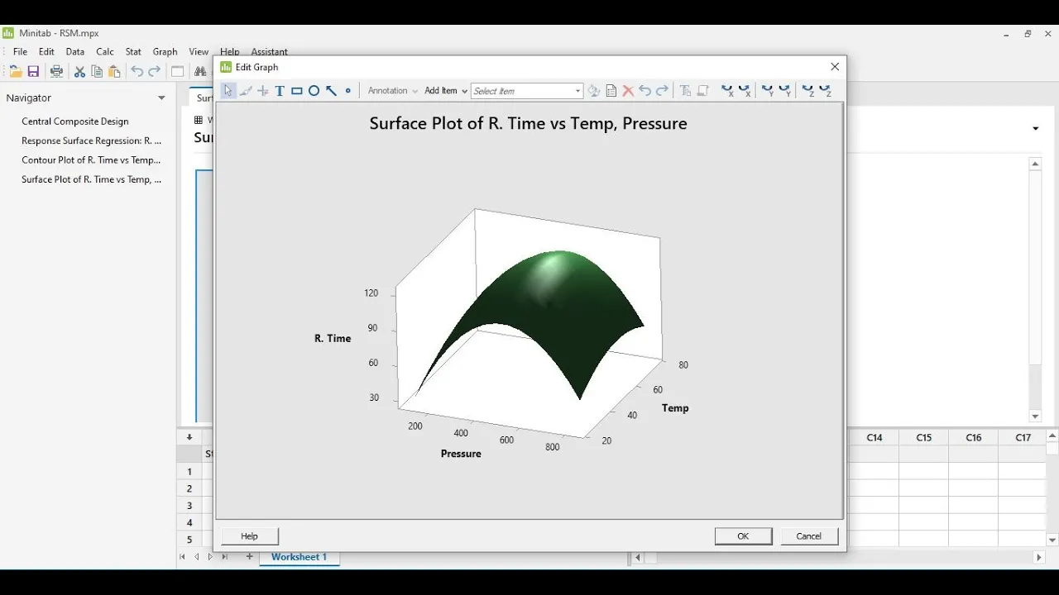Open the File menu

pos(20,51)
